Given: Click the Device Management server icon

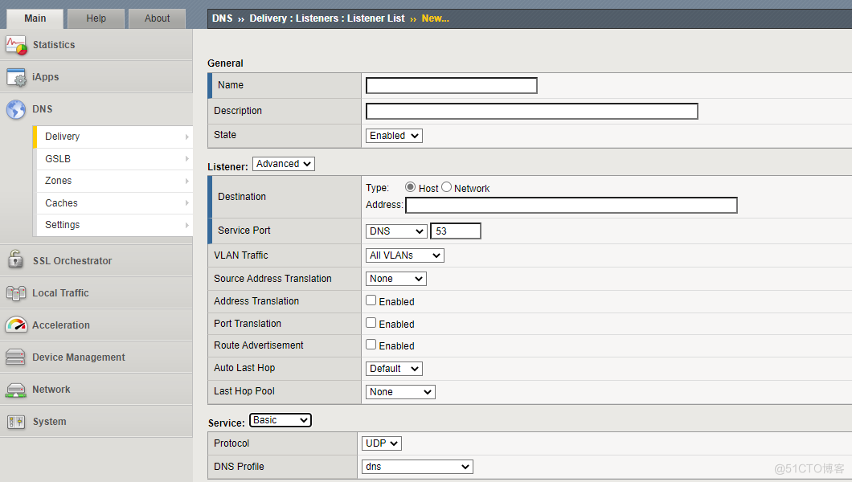Looking at the screenshot, I should tap(16, 357).
